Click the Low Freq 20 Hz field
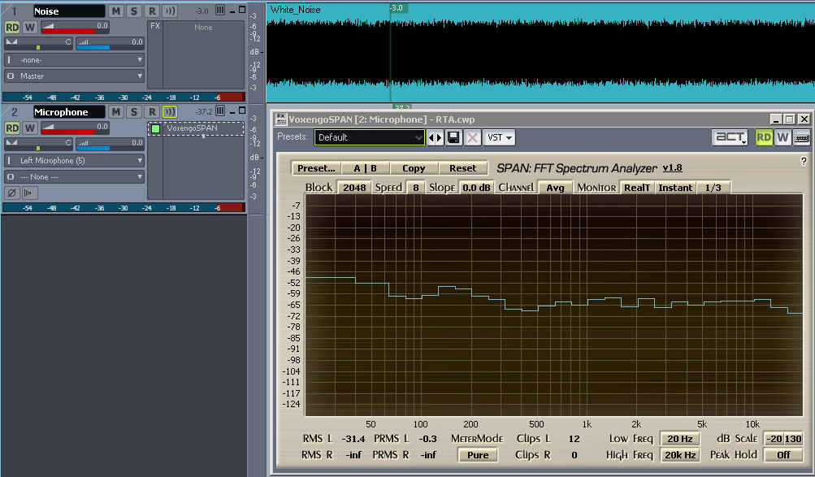Image resolution: width=815 pixels, height=477 pixels. (679, 439)
